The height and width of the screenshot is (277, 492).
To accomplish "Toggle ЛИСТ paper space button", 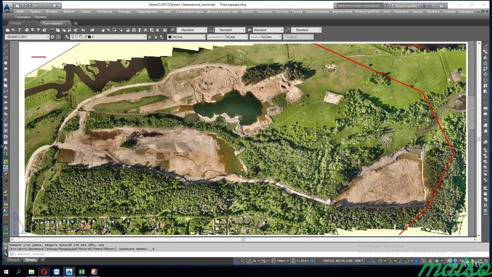I will [x=359, y=261].
